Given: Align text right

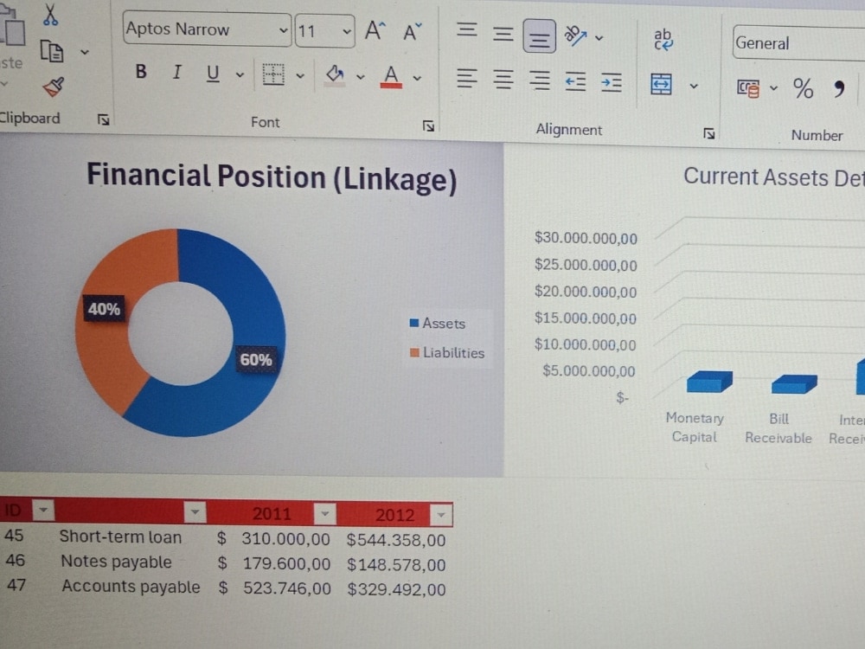Looking at the screenshot, I should click(540, 81).
